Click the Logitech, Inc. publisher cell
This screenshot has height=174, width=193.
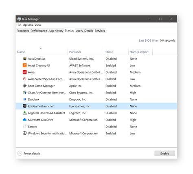tap(78, 113)
